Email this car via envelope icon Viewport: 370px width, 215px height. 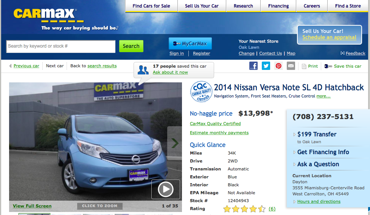click(291, 66)
